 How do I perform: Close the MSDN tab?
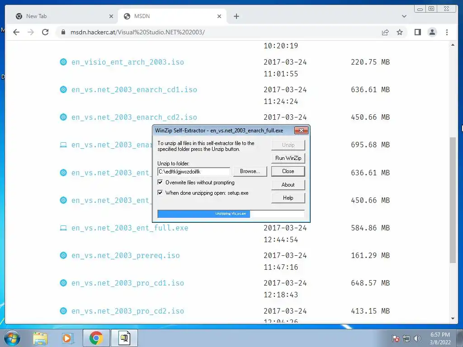point(219,16)
